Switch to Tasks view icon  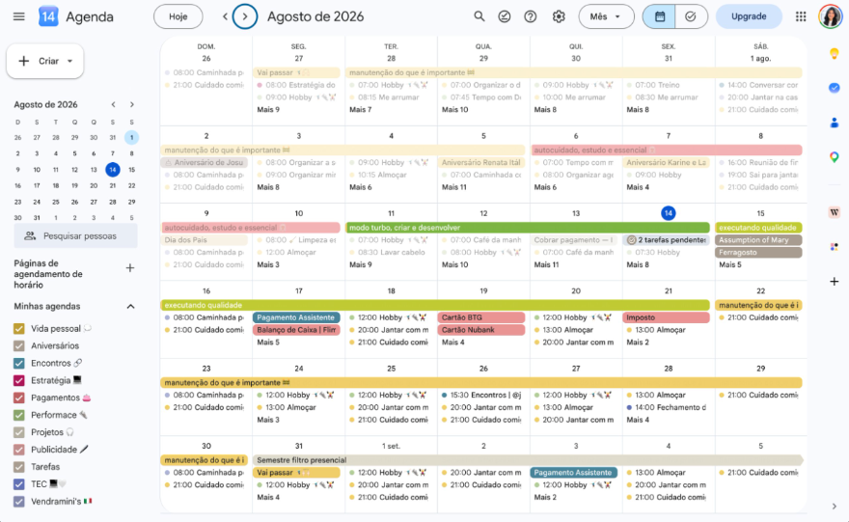(x=691, y=16)
